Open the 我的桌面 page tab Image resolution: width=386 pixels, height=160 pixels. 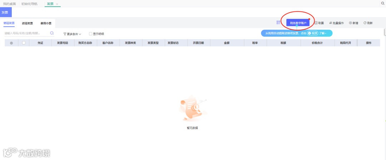tap(9, 4)
